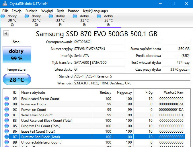The image size is (193, 147).
Task: Click the transfer mode field SATA/600 | SATA/600
Action: 99,63
